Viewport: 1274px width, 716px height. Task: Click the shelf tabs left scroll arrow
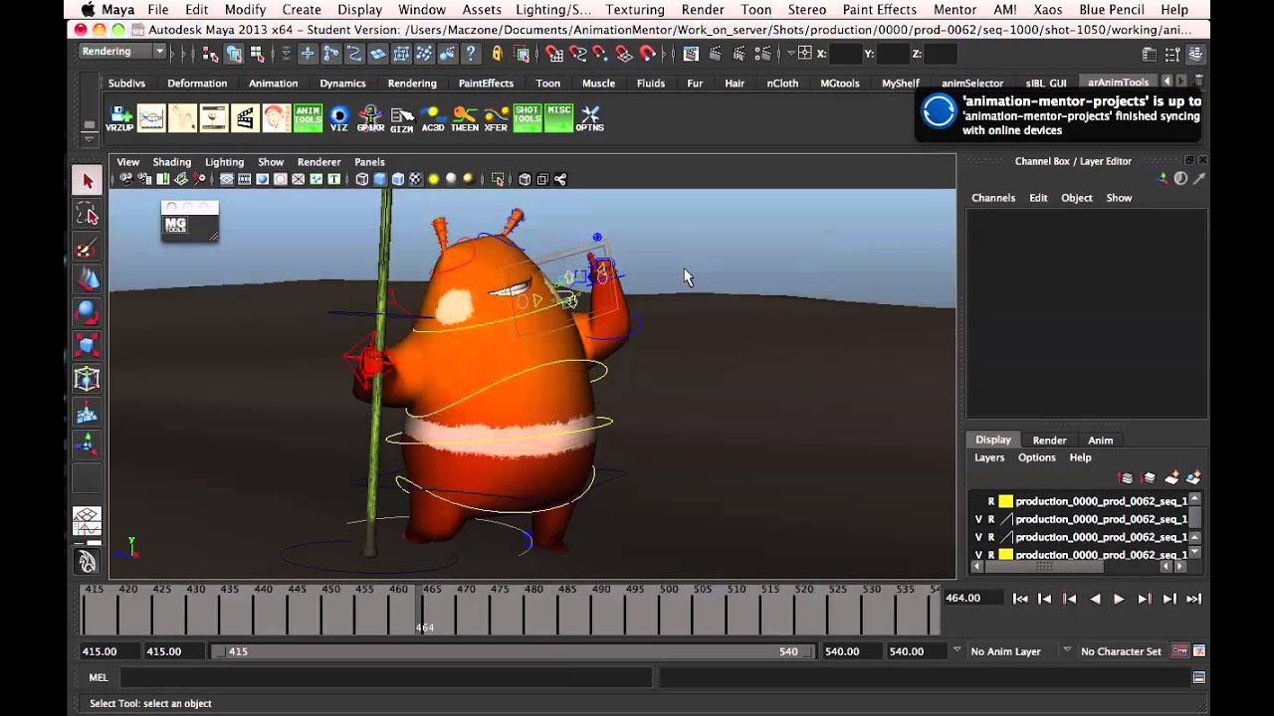pos(1167,82)
